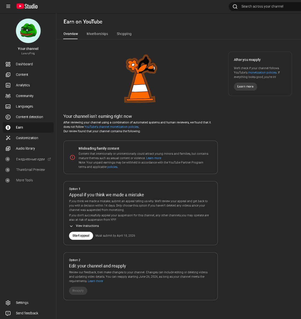Viewport: 301px width, 319px height.
Task: Click the Send feedback exclamation icon
Action: point(8,313)
